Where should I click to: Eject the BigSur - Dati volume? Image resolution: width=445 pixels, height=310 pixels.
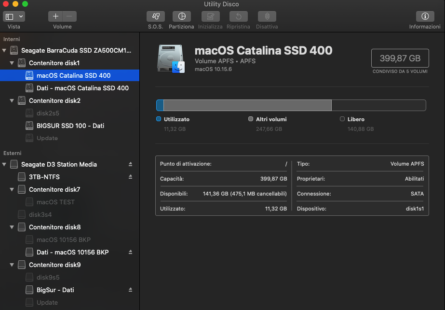(130, 290)
